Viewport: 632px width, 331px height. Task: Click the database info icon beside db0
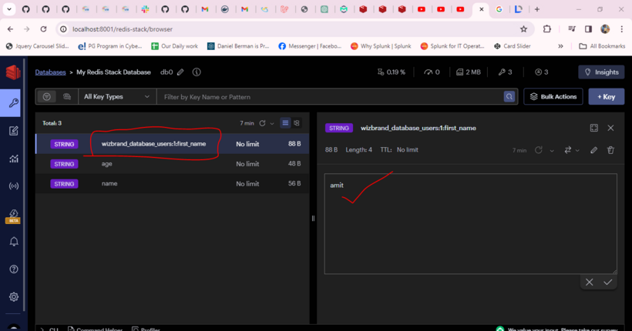coord(197,72)
